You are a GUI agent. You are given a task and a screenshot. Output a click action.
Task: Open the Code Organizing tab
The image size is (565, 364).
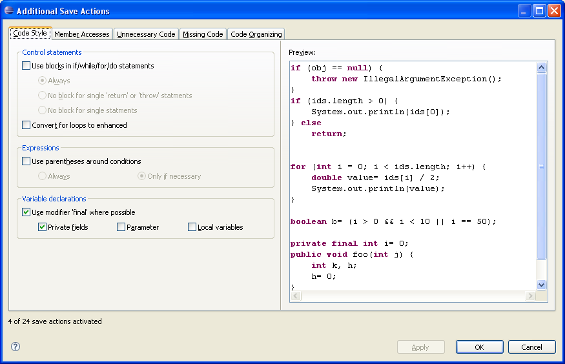pos(256,34)
